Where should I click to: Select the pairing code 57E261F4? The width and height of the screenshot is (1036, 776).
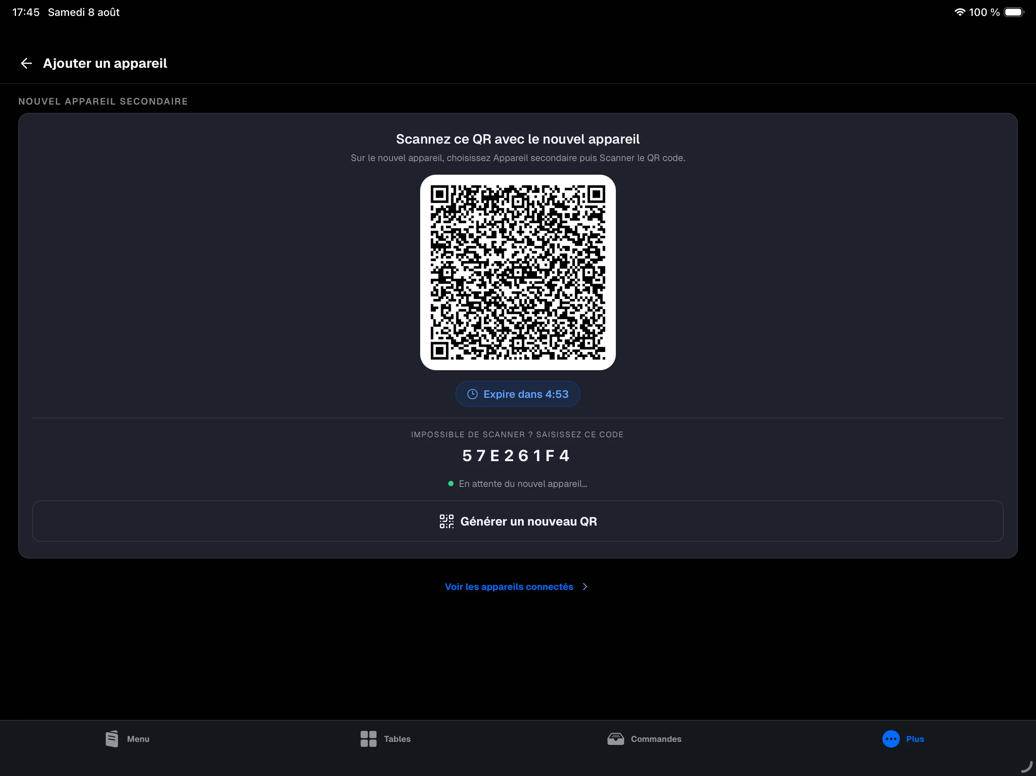point(516,456)
